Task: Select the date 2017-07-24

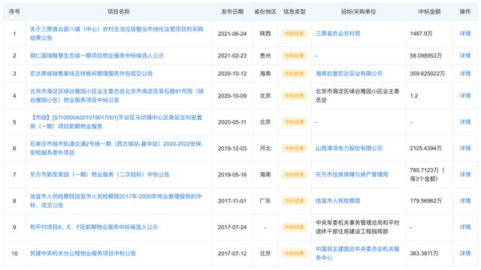Action: click(x=232, y=227)
